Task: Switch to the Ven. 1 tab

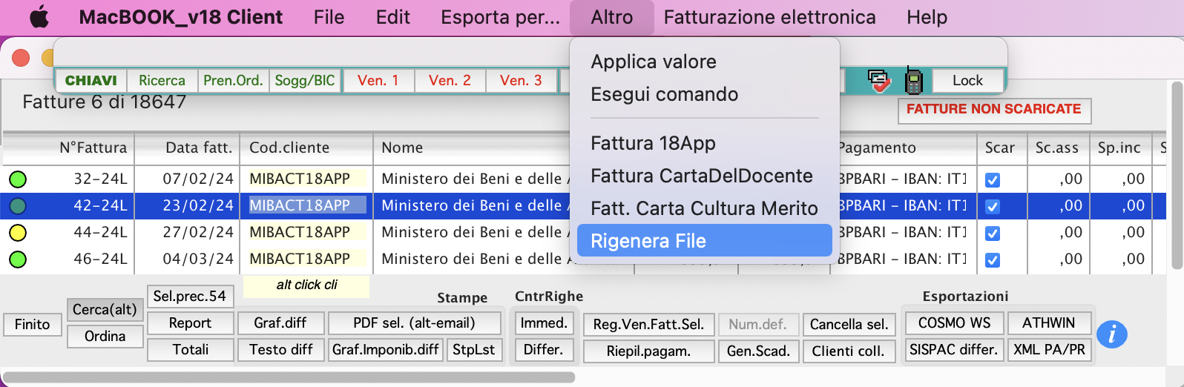Action: pos(378,80)
